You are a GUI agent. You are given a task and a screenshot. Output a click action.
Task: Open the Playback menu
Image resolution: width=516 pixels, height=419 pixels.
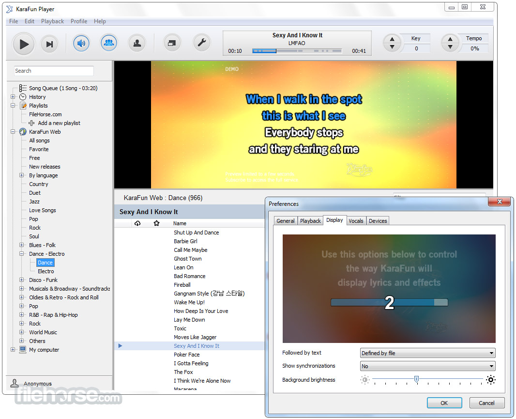coord(52,21)
